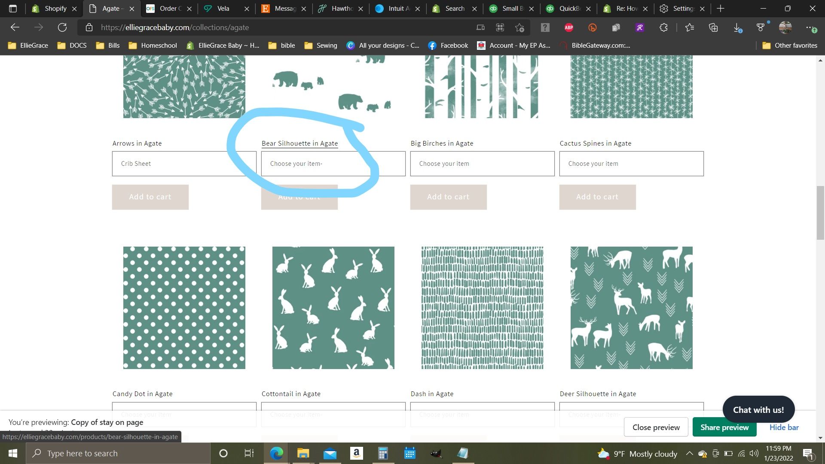Click the AdBlock Plus extension icon
Viewport: 825px width, 464px height.
569,27
